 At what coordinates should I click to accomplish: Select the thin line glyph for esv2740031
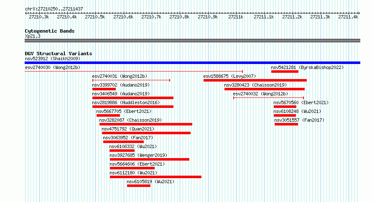pos(131,80)
